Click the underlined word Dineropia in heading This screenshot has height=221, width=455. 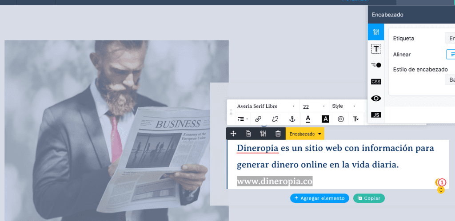click(258, 148)
